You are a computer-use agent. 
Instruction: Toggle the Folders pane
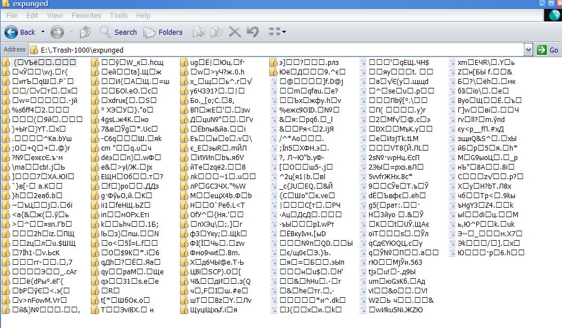point(163,32)
